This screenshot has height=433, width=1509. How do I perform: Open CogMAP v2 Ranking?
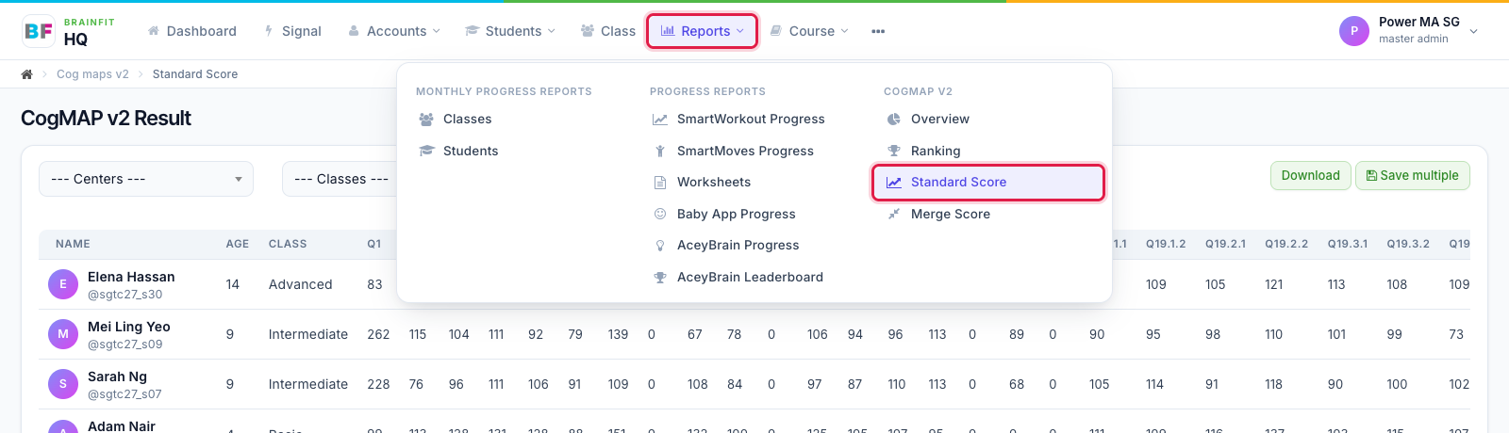point(923,151)
